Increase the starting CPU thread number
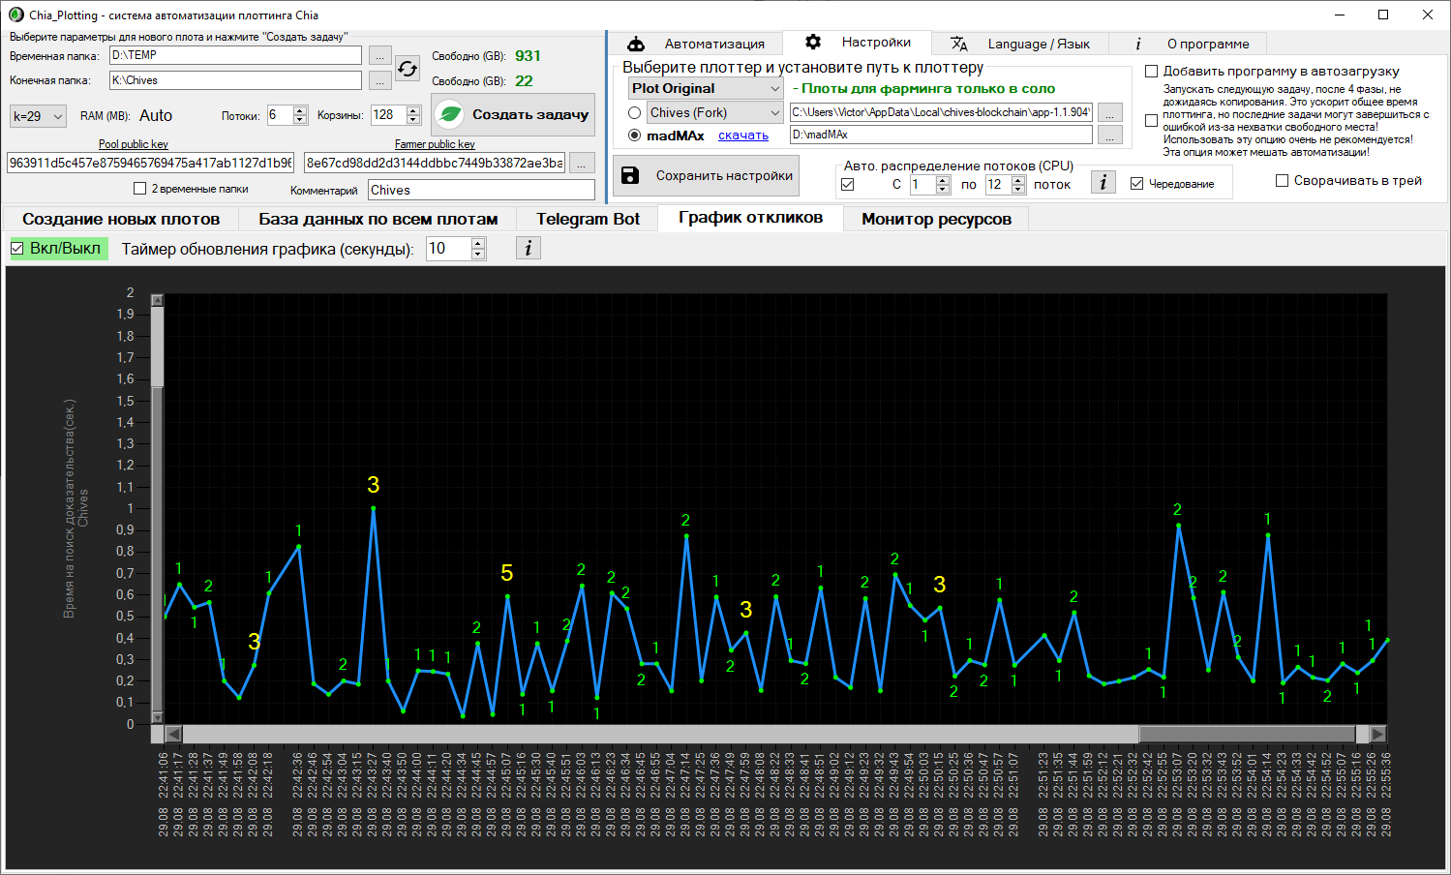 943,180
